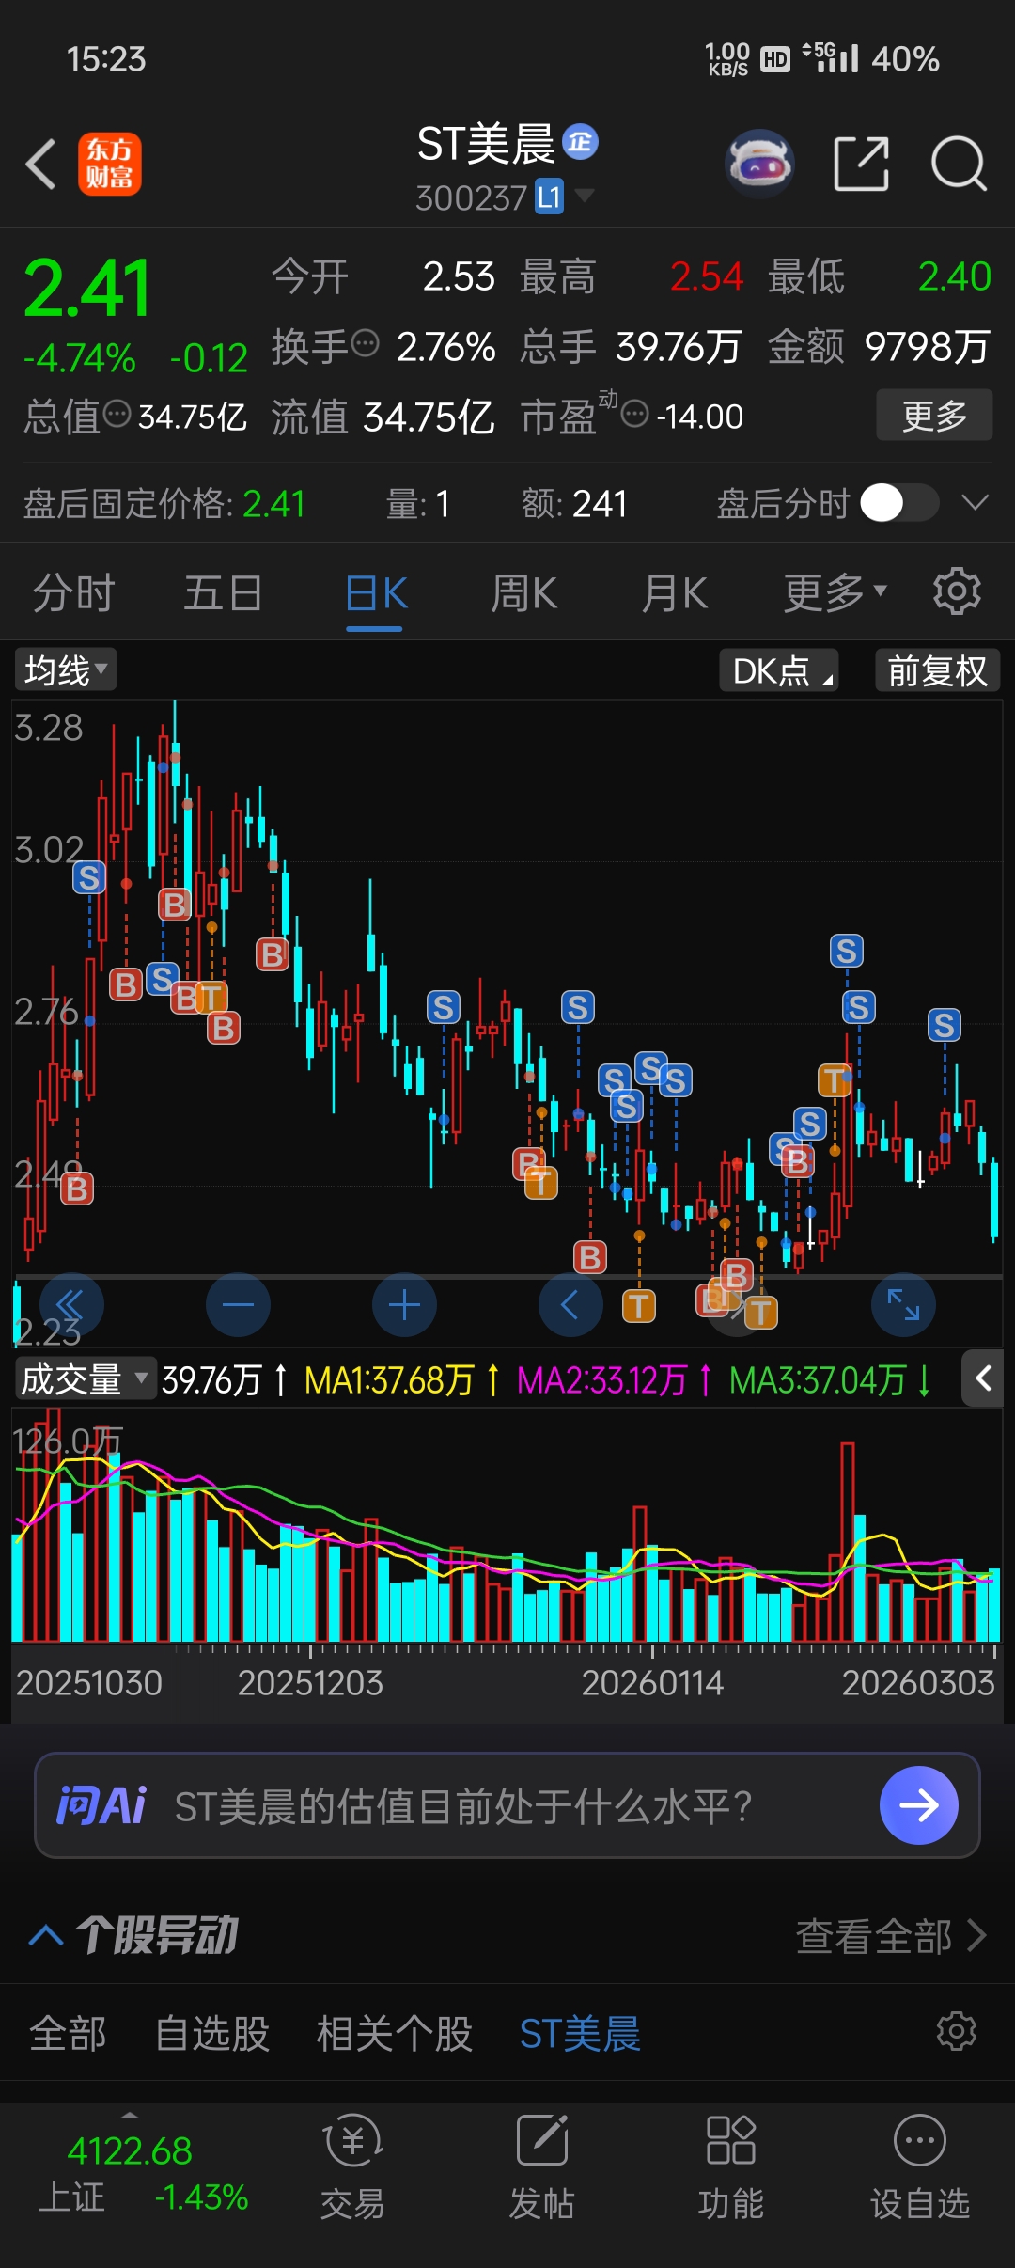Select the 日K tab
Image resolution: width=1015 pixels, height=2268 pixels.
[375, 593]
